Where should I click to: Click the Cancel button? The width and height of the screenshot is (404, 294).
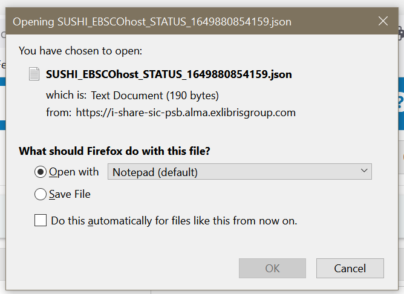(x=350, y=268)
